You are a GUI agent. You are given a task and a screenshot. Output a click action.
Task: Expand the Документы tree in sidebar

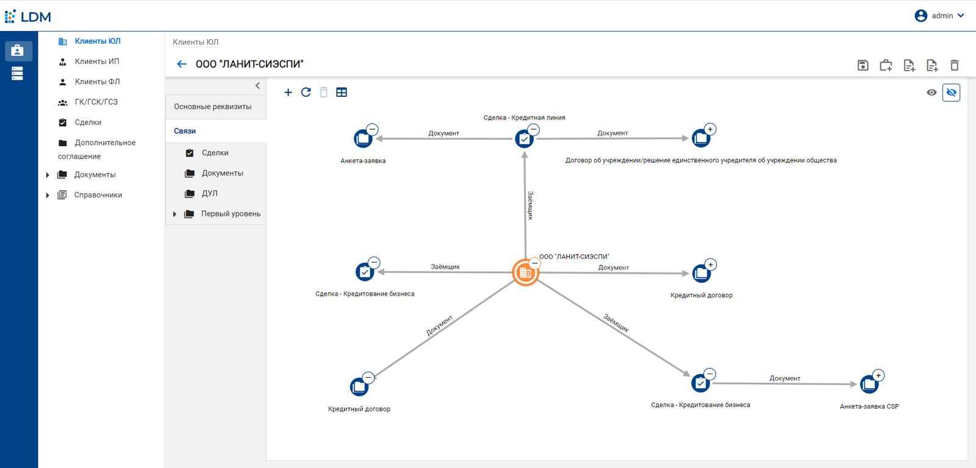[48, 175]
